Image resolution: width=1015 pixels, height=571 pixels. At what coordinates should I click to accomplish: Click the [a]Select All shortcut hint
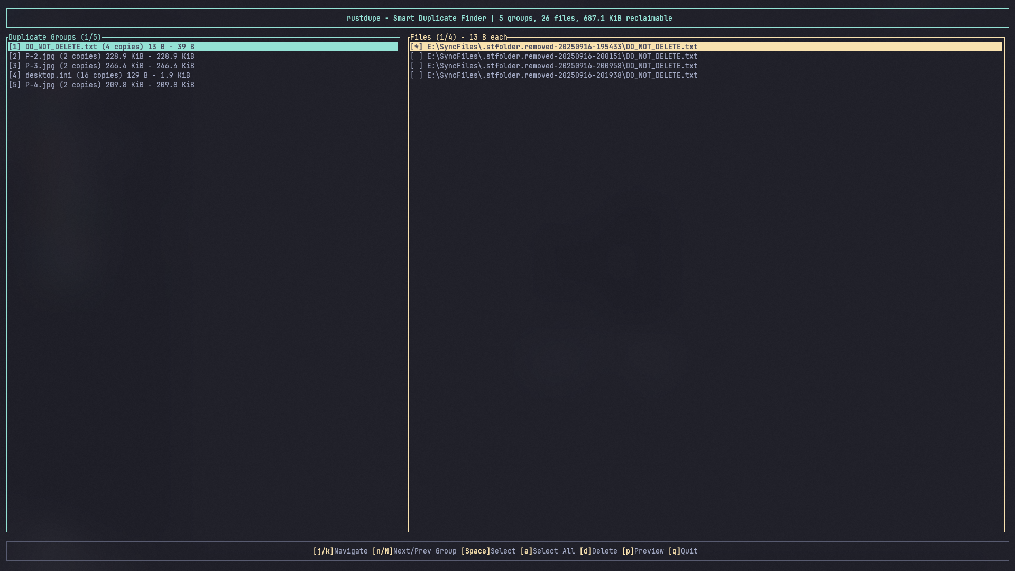click(x=547, y=551)
